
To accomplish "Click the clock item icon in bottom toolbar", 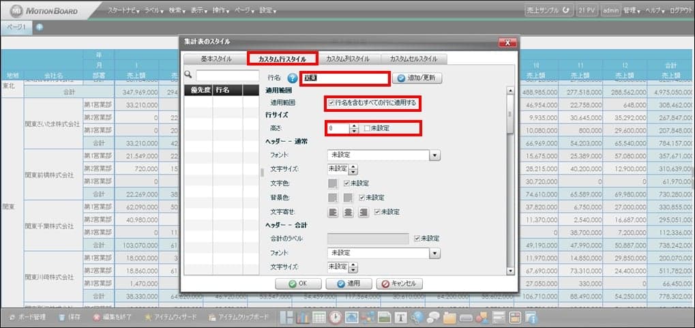I will (x=336, y=317).
